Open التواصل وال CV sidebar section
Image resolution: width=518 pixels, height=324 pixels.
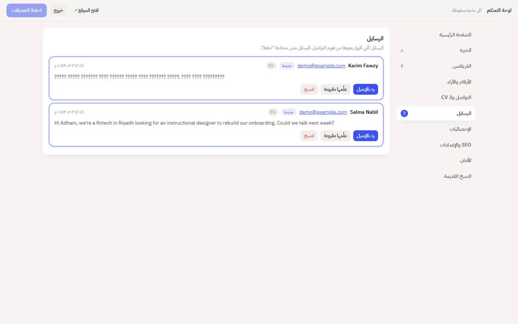tap(436, 97)
